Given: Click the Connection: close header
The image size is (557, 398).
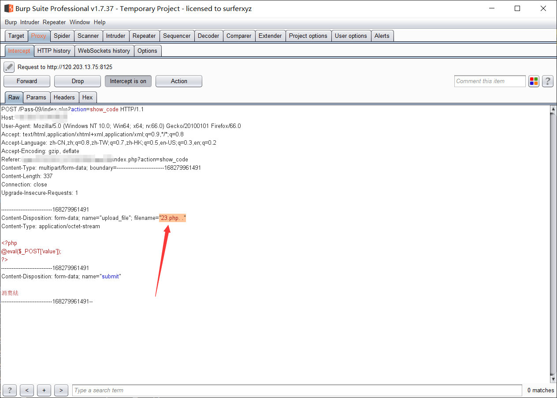Looking at the screenshot, I should [x=24, y=185].
